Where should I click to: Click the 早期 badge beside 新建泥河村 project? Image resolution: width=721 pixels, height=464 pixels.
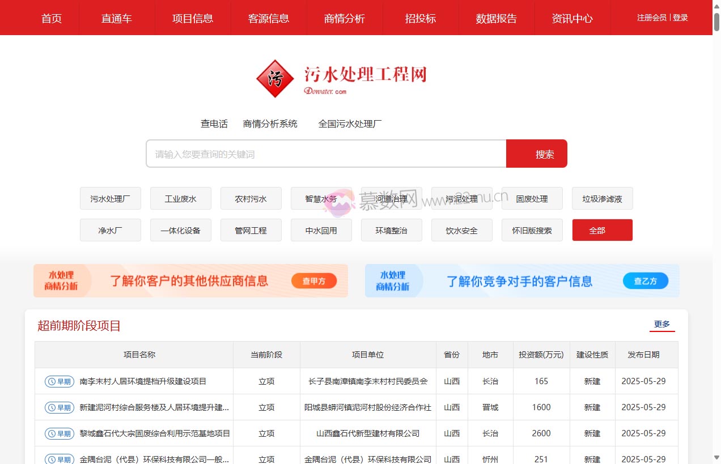point(58,407)
